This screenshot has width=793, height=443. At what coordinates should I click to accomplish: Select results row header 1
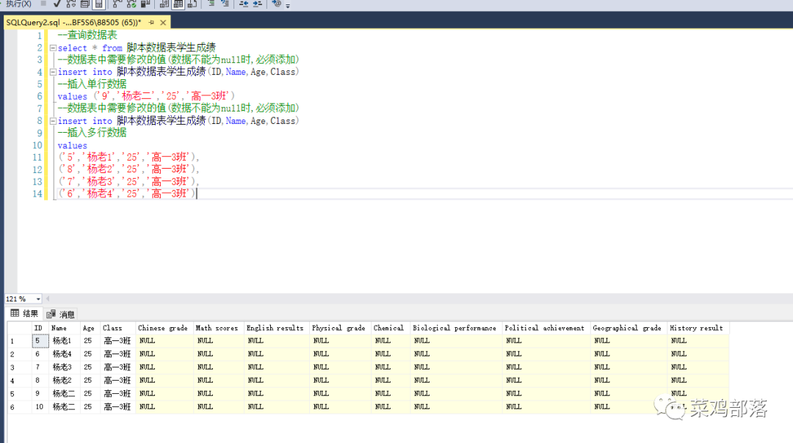point(18,341)
